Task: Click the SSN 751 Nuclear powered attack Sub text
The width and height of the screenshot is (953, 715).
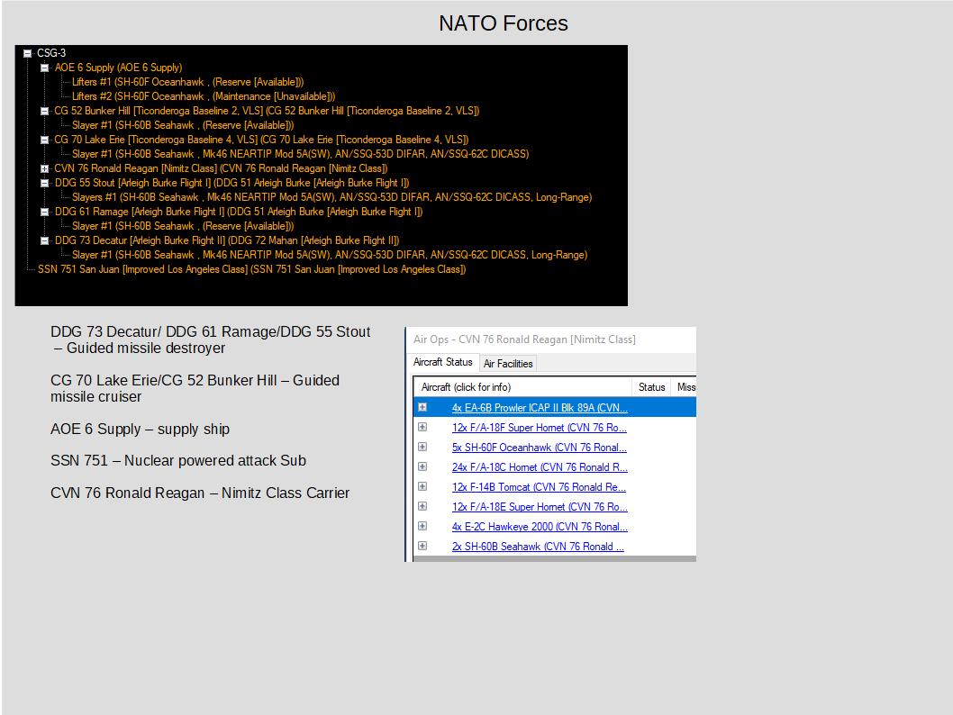Action: tap(178, 460)
